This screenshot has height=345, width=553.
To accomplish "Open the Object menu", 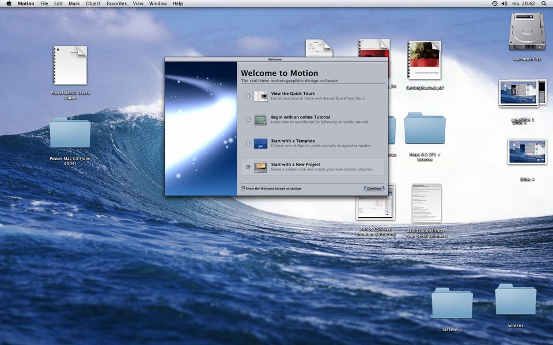I will [93, 3].
